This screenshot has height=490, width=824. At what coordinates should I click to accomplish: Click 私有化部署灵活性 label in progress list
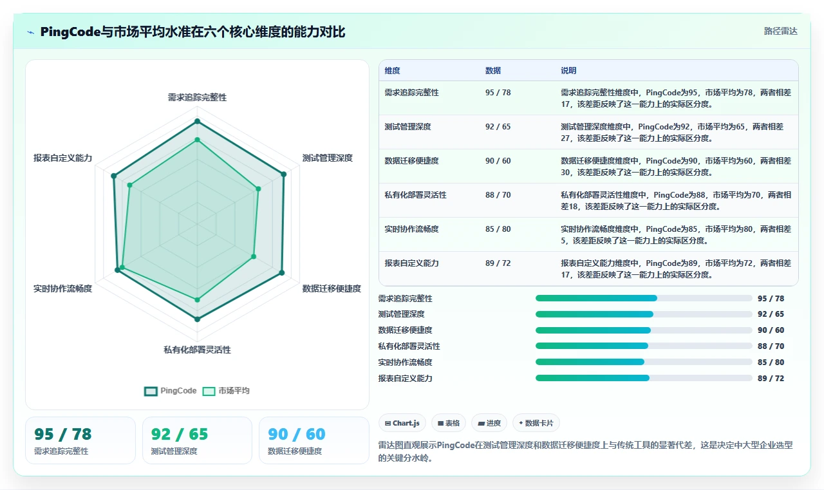click(x=409, y=346)
